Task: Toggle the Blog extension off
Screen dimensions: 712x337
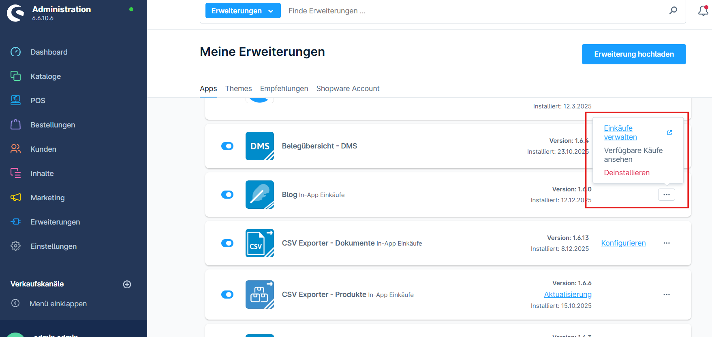Action: pos(227,195)
